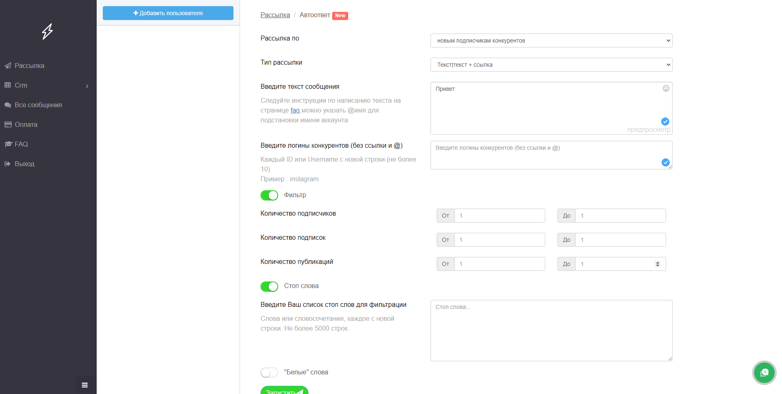Open FAQ in the sidebar menu
The image size is (782, 394).
(21, 144)
